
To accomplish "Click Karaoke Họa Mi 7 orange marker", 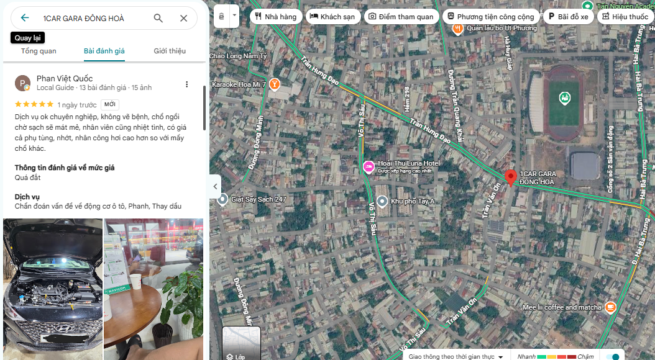I will pyautogui.click(x=274, y=84).
